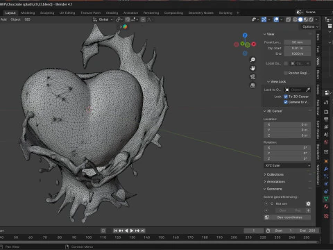Open the Options dropdown in viewport

(310, 26)
